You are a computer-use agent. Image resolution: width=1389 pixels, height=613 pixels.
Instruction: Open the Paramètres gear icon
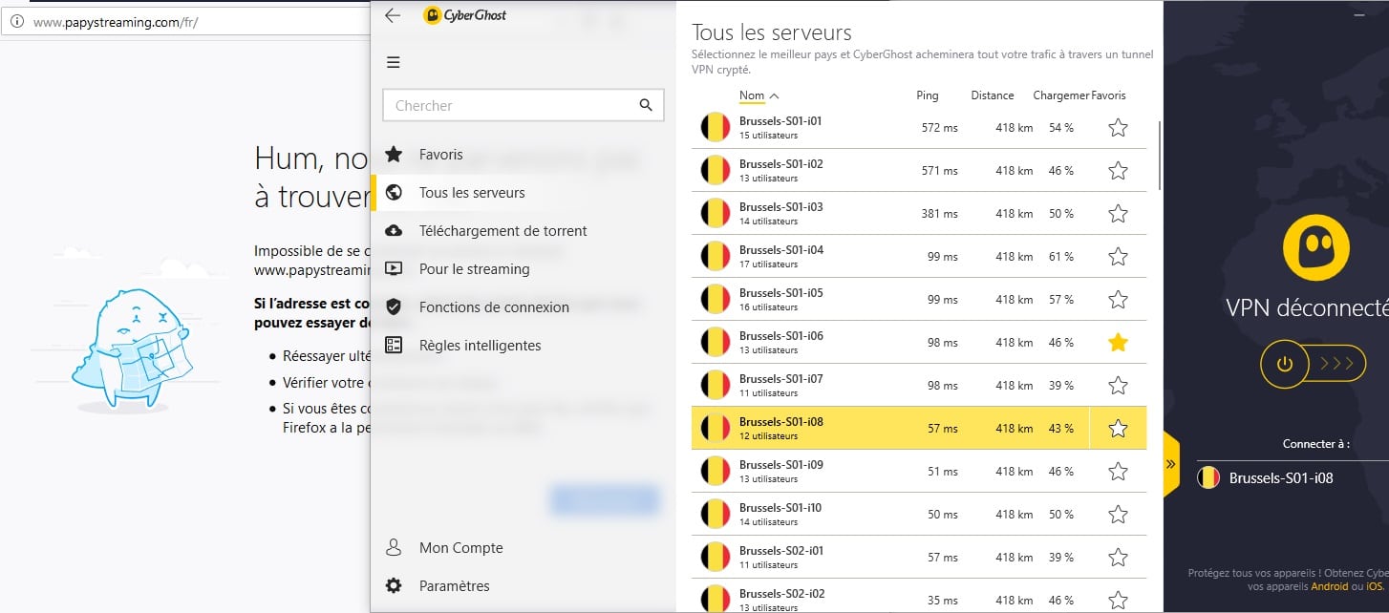pos(393,585)
